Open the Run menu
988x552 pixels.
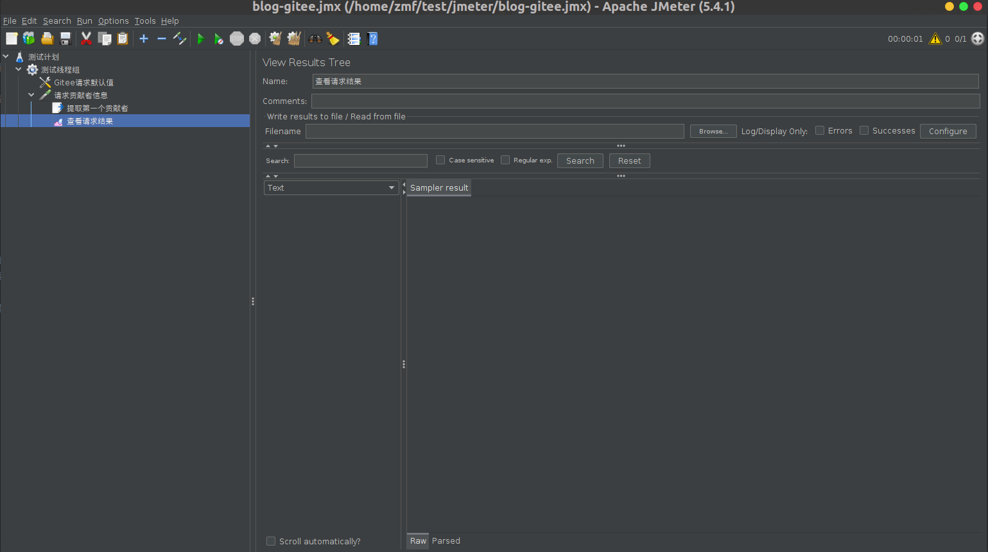(x=84, y=21)
